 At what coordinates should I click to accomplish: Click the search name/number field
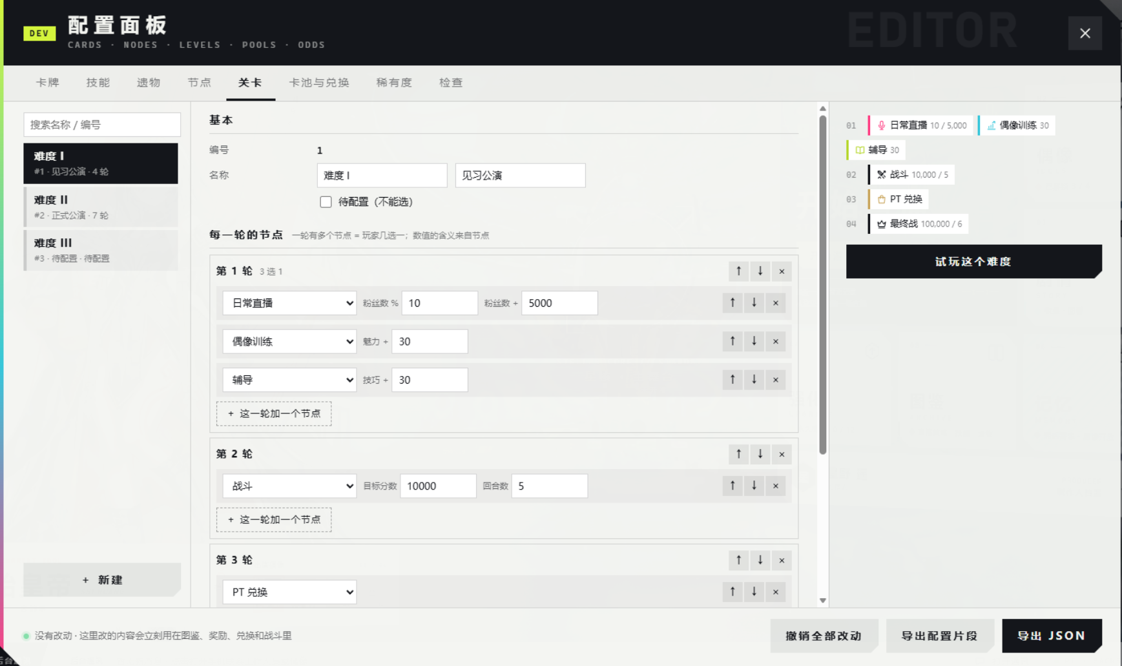pos(102,125)
